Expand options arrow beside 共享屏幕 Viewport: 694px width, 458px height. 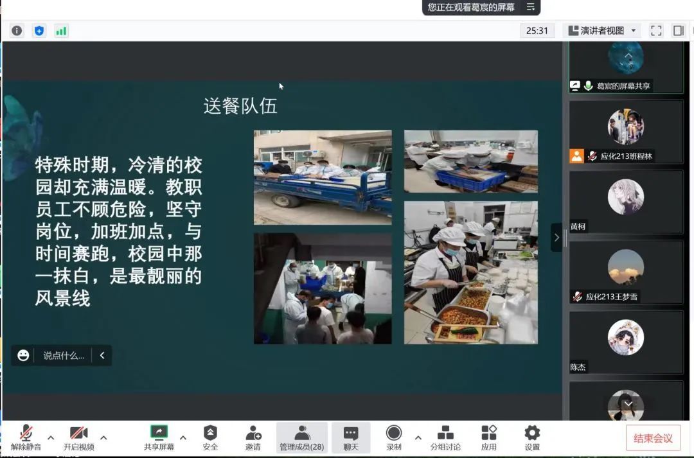click(183, 437)
